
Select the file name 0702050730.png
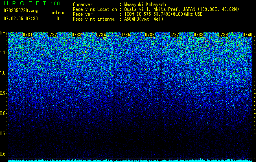tap(21, 11)
